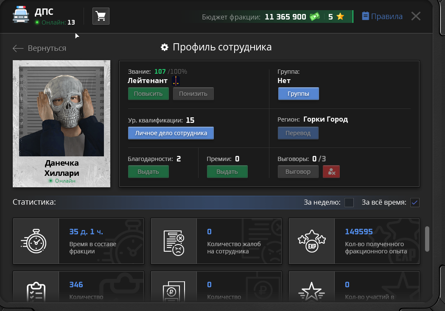Open the faction shop cart icon
The height and width of the screenshot is (311, 445).
point(101,16)
